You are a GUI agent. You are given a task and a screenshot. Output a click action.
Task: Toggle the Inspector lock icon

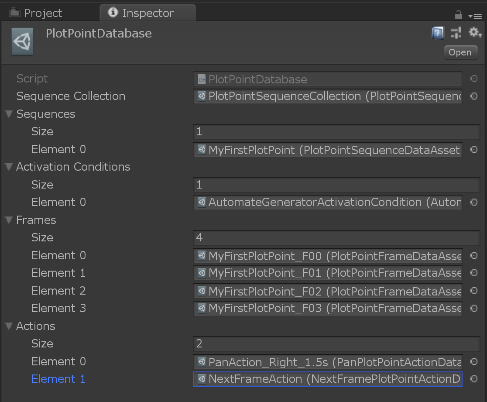coord(458,14)
